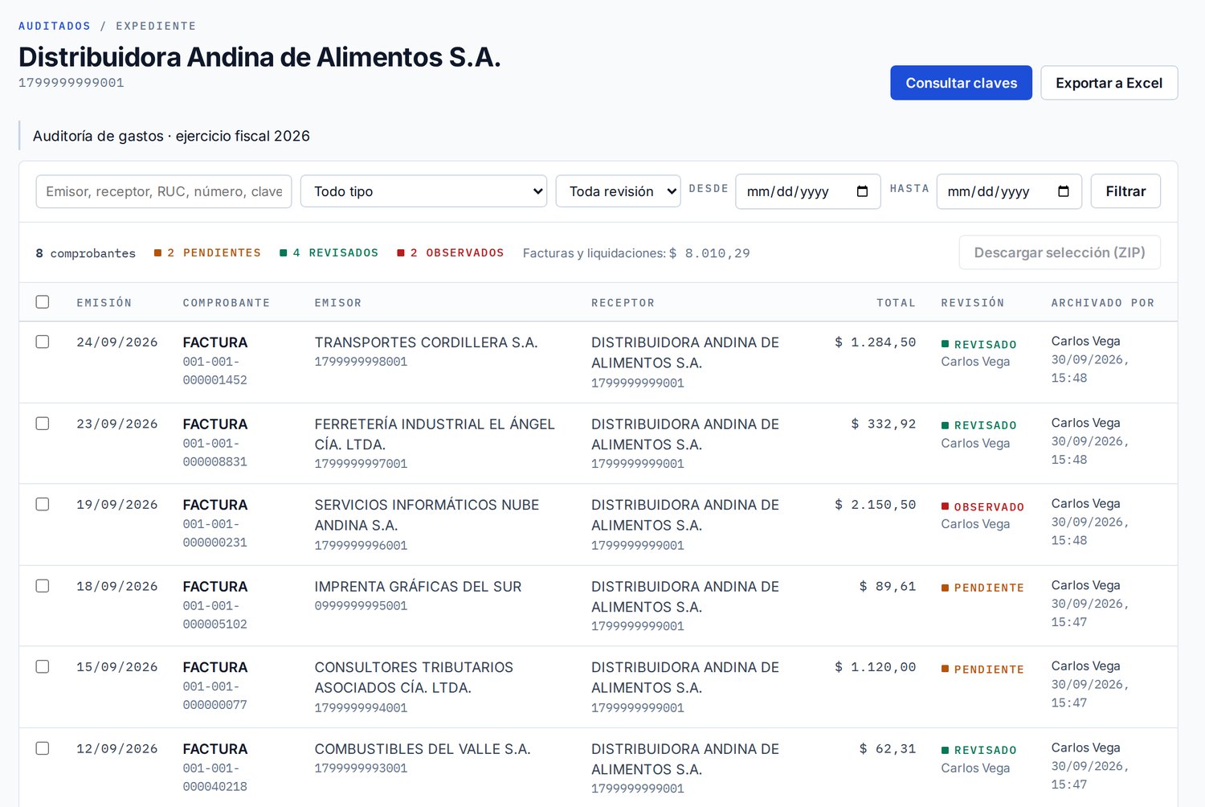The image size is (1205, 807).
Task: Mark the Consultores Tributarios Asociados checkbox
Action: pyautogui.click(x=43, y=666)
